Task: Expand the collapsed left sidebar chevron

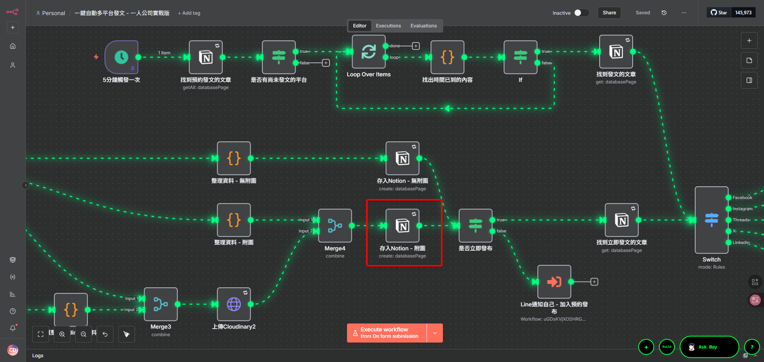Action: point(25,185)
